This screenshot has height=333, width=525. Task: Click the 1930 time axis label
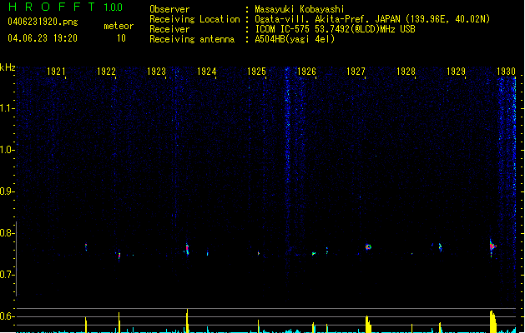tap(506, 72)
